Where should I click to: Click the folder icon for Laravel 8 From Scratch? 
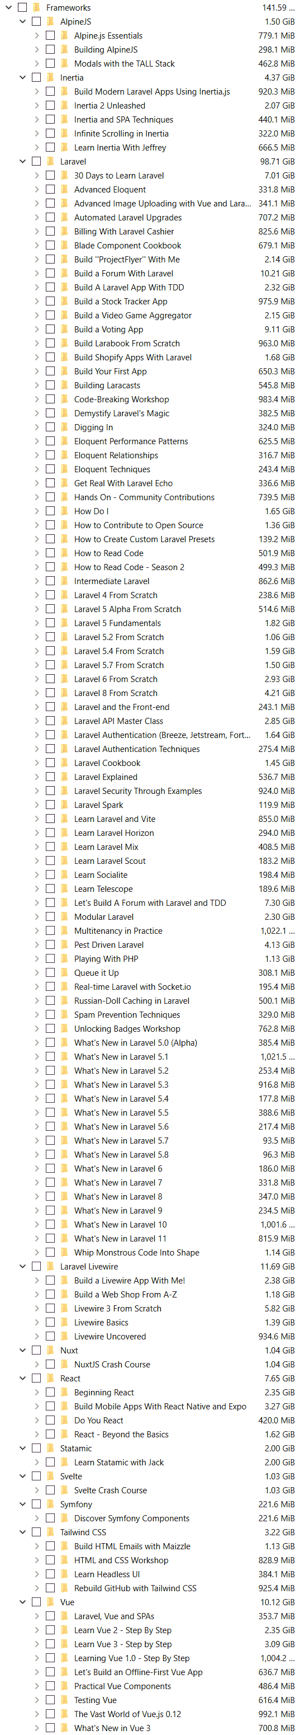[x=65, y=693]
